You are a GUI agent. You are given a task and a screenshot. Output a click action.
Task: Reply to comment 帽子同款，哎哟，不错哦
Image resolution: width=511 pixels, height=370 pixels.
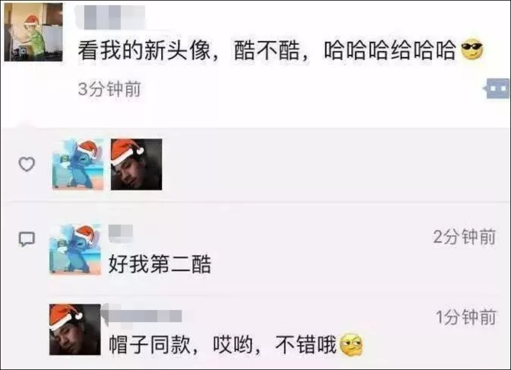223,344
